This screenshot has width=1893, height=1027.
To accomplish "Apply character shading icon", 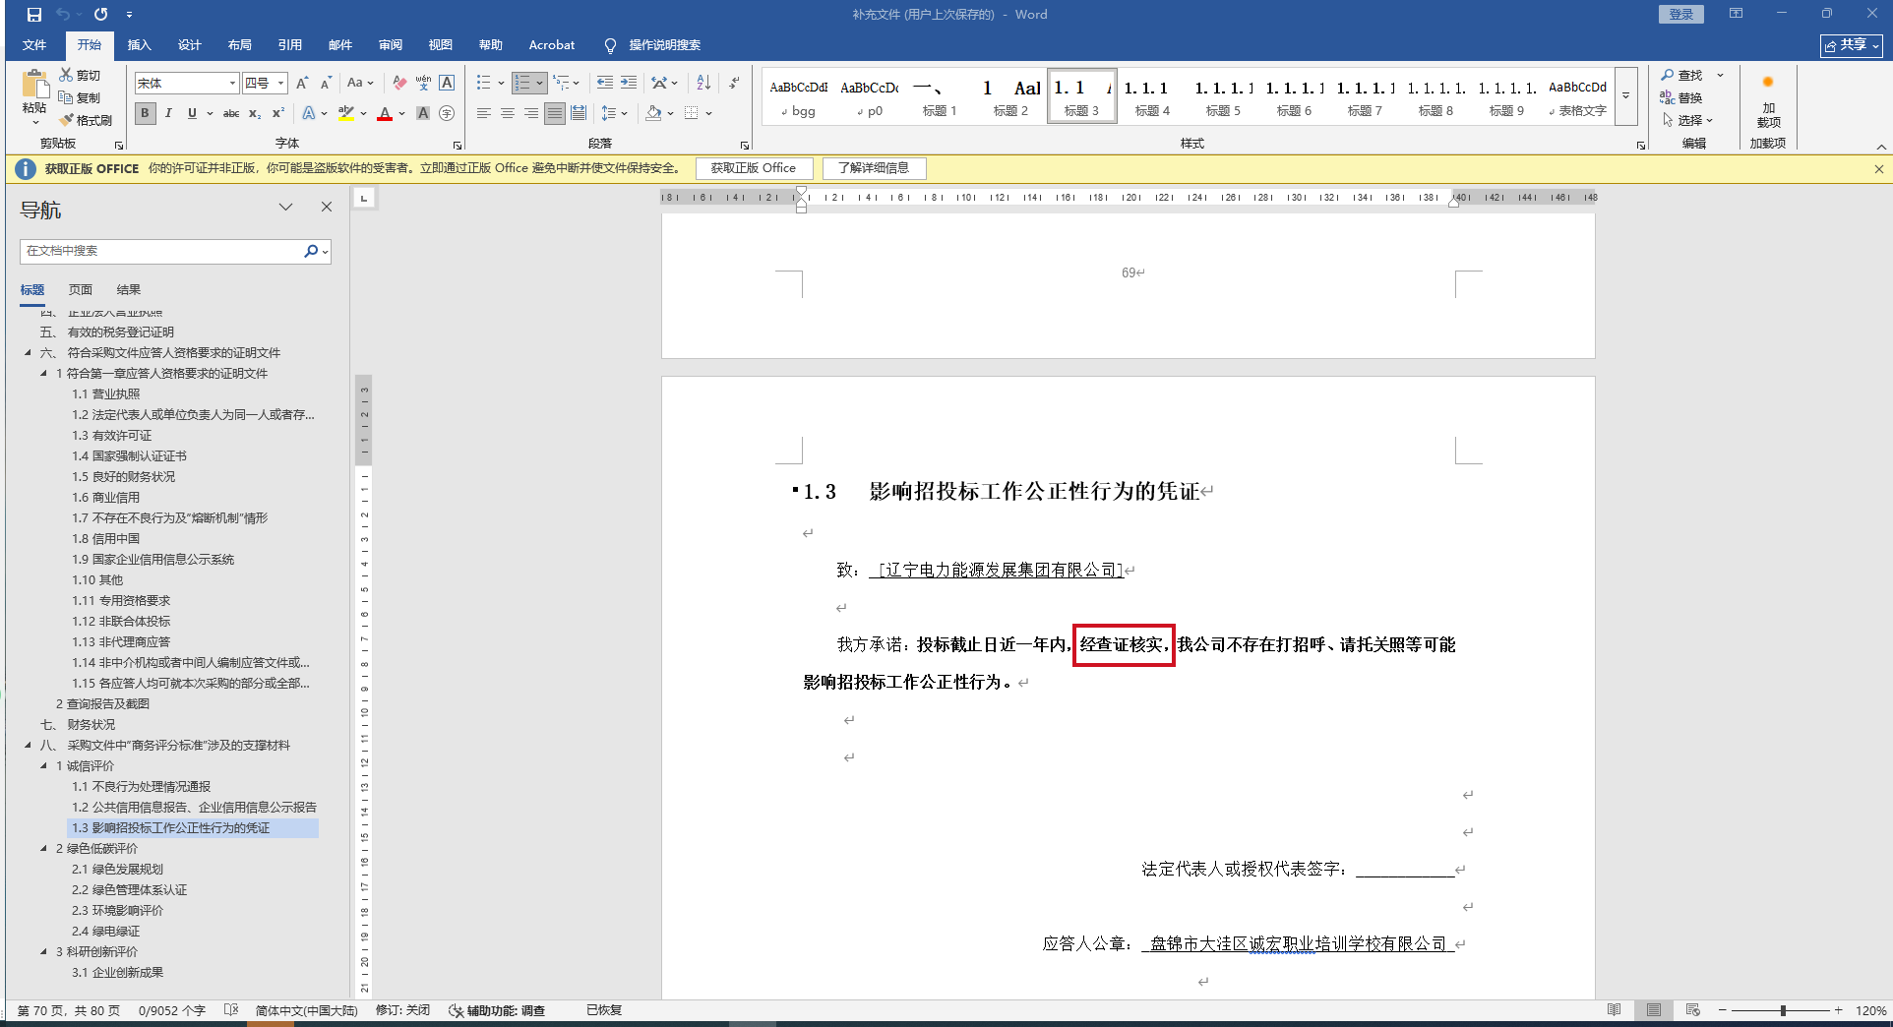I will (x=423, y=113).
